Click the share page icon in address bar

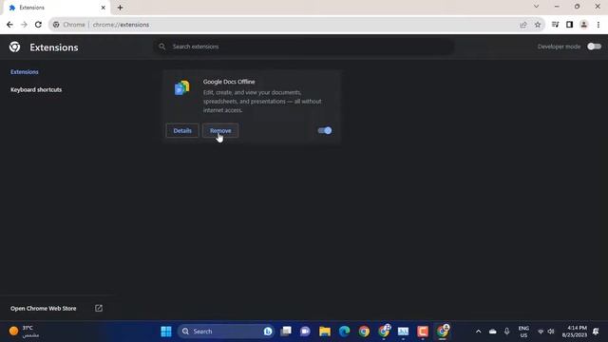[523, 25]
